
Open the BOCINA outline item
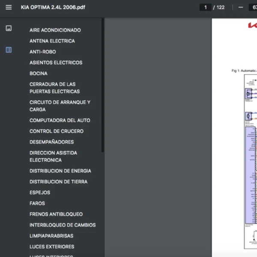(x=38, y=73)
